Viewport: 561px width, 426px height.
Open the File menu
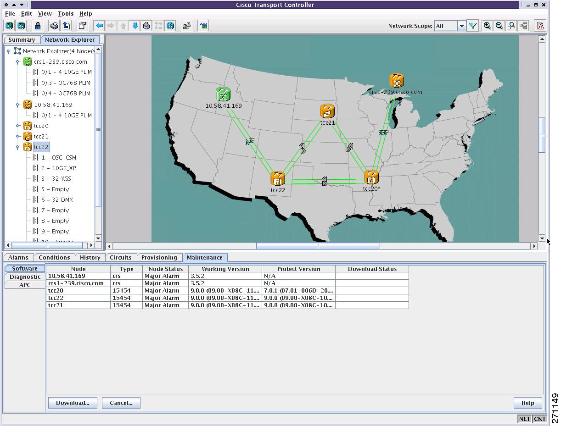(10, 14)
